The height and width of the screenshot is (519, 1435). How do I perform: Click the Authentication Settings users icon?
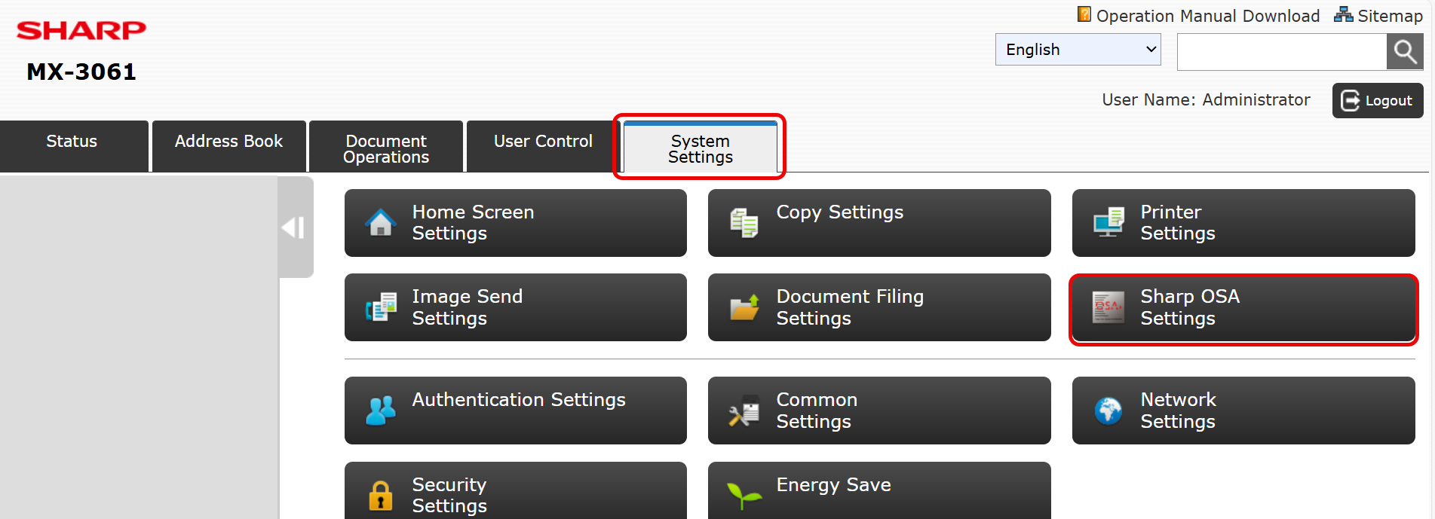[381, 411]
